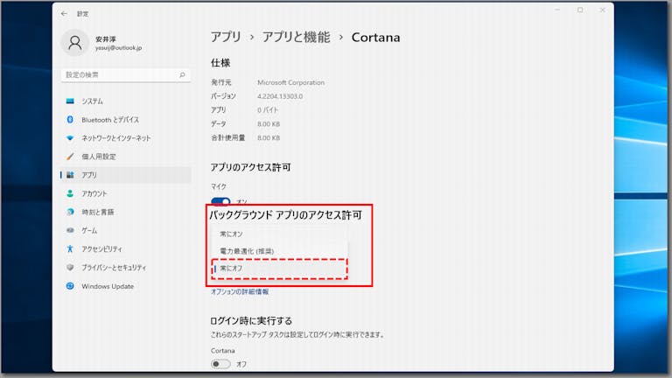Viewport: 672px width, 378px height.
Task: Maximize the Settings window
Action: coord(580,10)
